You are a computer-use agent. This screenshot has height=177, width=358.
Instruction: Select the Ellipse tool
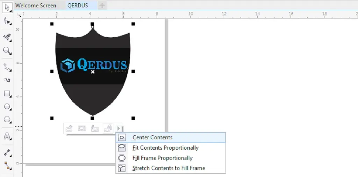(x=7, y=107)
